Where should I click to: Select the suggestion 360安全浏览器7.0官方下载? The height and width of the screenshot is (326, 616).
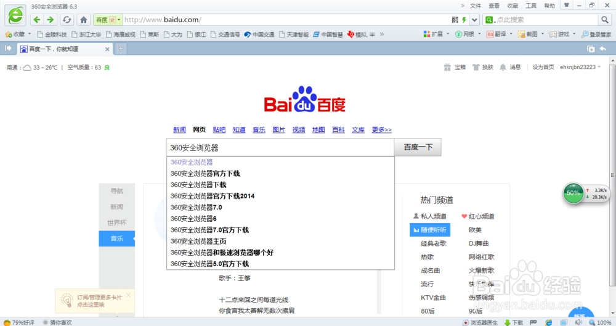click(280, 230)
